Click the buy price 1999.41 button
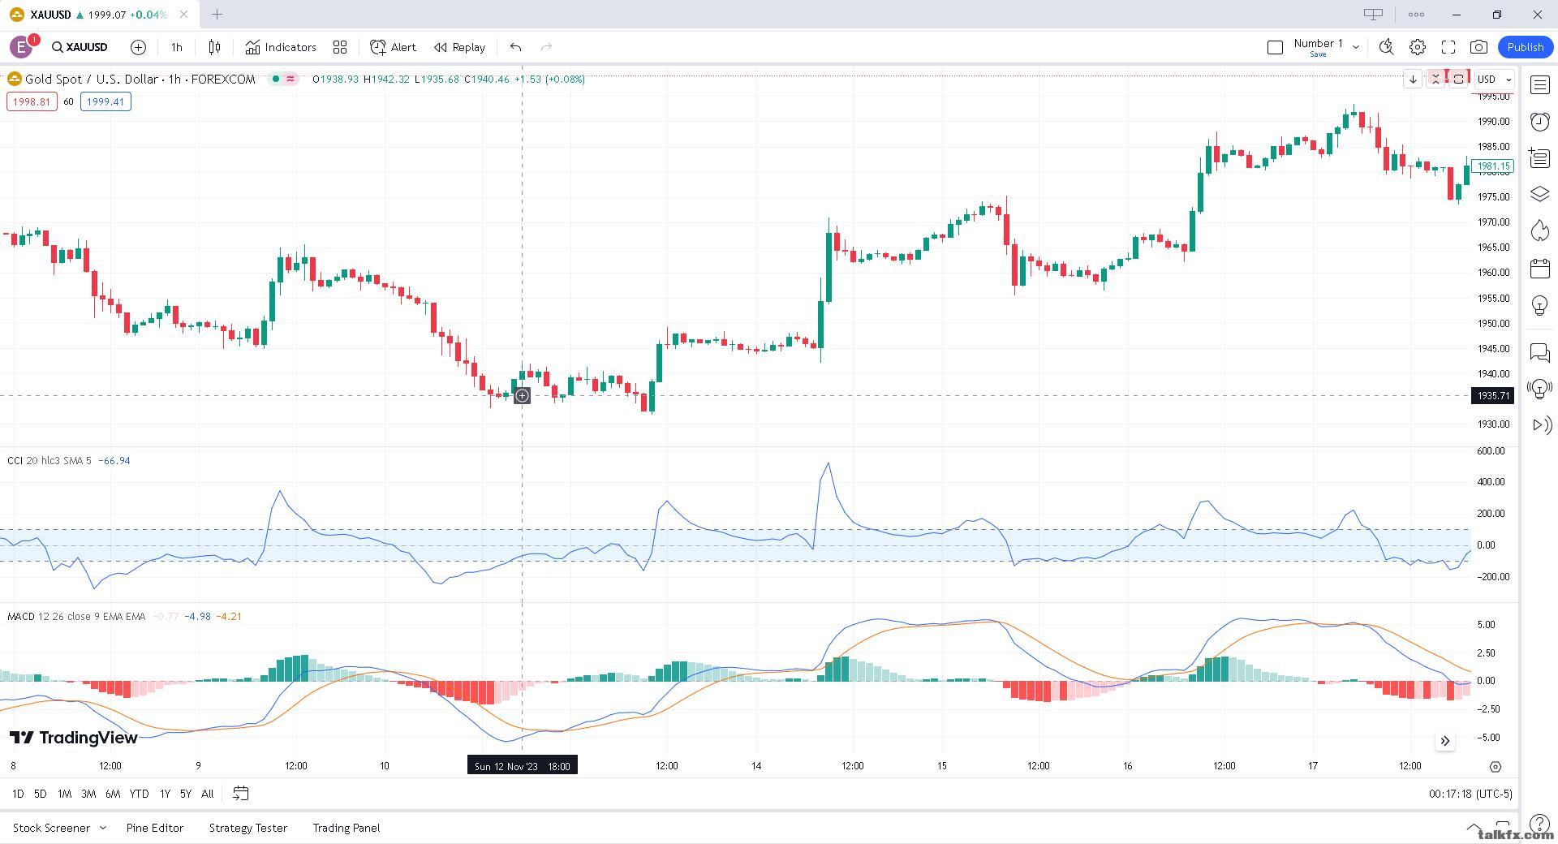Screen dimensions: 1558x844 click(x=105, y=101)
